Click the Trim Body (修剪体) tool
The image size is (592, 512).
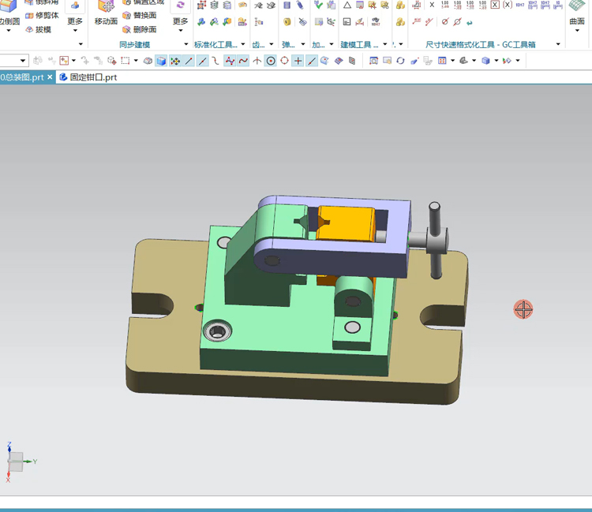coord(40,15)
